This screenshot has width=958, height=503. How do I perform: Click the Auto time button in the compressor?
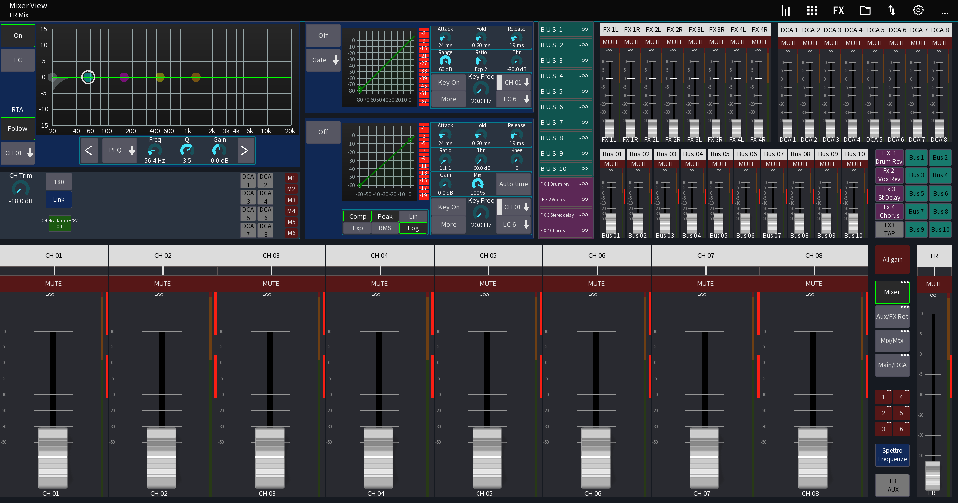click(513, 184)
